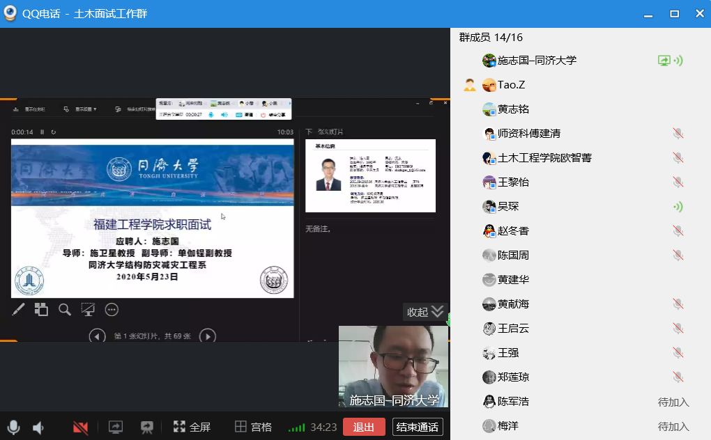The height and width of the screenshot is (440, 711).
Task: Click 待加入 status beside 陈军浩
Action: click(673, 402)
